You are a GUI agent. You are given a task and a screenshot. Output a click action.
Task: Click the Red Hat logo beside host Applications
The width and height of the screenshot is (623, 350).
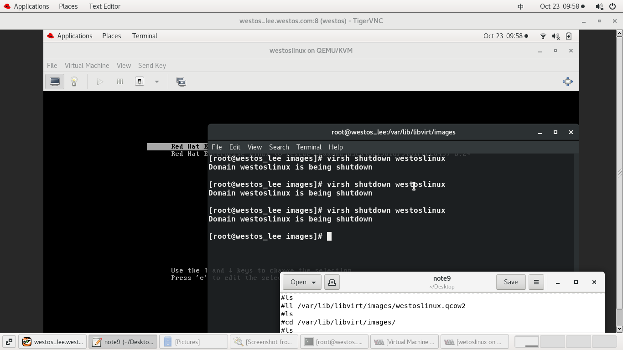pos(6,6)
